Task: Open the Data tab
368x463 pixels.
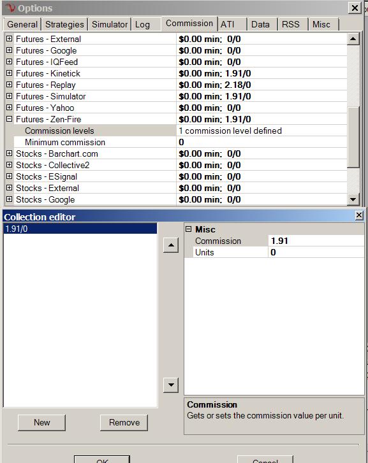Action: pyautogui.click(x=262, y=24)
